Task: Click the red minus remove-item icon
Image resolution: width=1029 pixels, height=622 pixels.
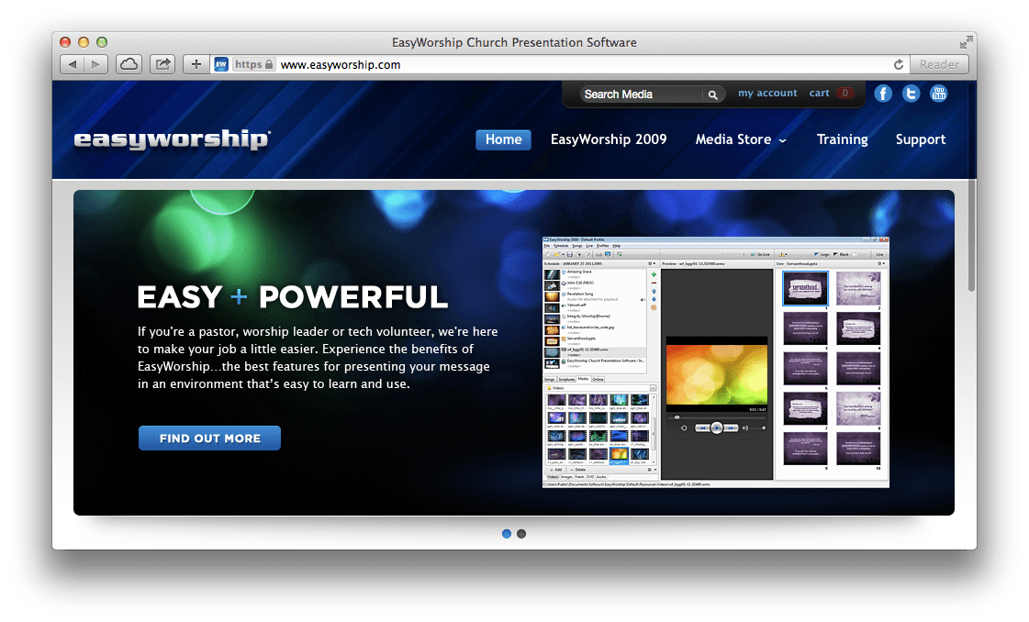Action: click(x=654, y=283)
